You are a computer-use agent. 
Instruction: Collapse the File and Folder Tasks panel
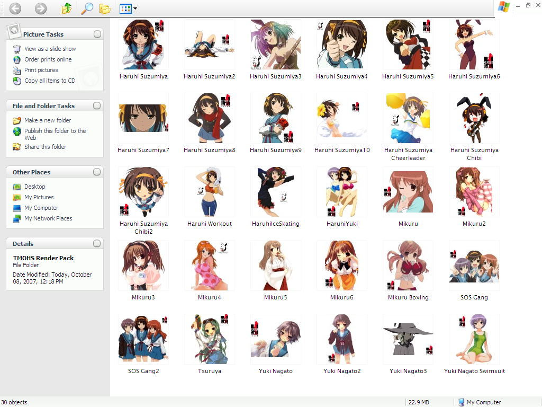tap(97, 105)
